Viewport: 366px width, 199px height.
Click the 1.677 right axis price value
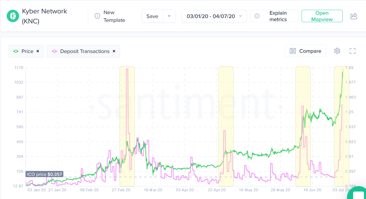[350, 82]
